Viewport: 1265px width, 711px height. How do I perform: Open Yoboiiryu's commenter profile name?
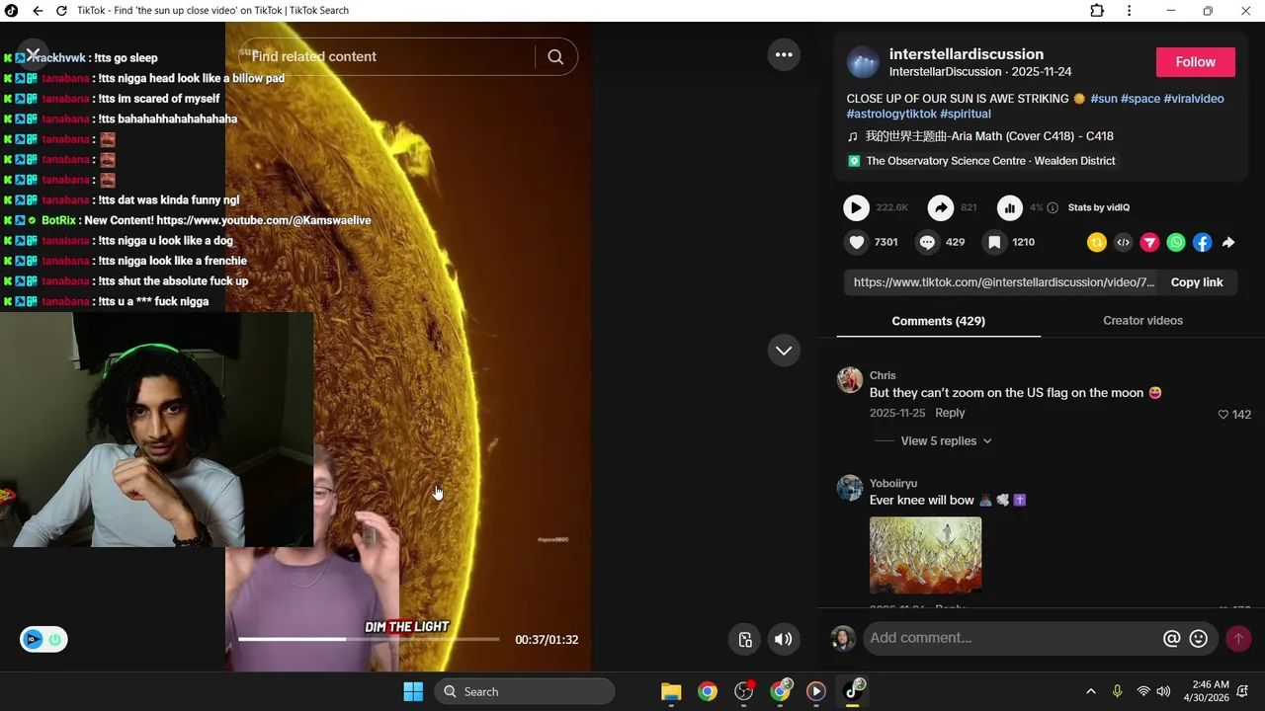893,483
